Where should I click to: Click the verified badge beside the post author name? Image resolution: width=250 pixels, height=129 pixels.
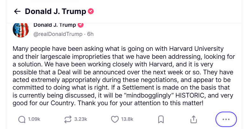click(x=81, y=25)
